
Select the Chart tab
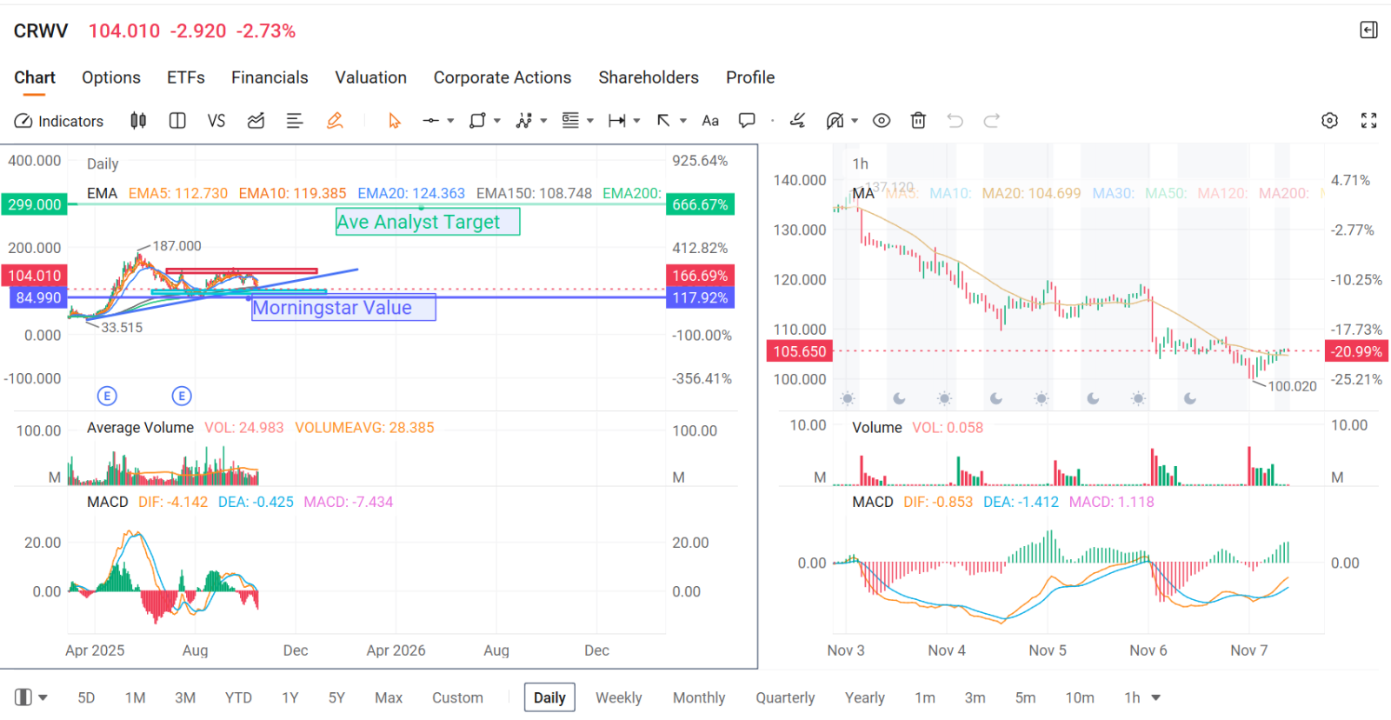[x=35, y=77]
